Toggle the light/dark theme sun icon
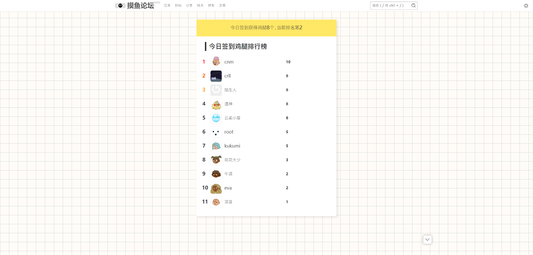Screen dimensions: 533x255 pyautogui.click(x=526, y=6)
